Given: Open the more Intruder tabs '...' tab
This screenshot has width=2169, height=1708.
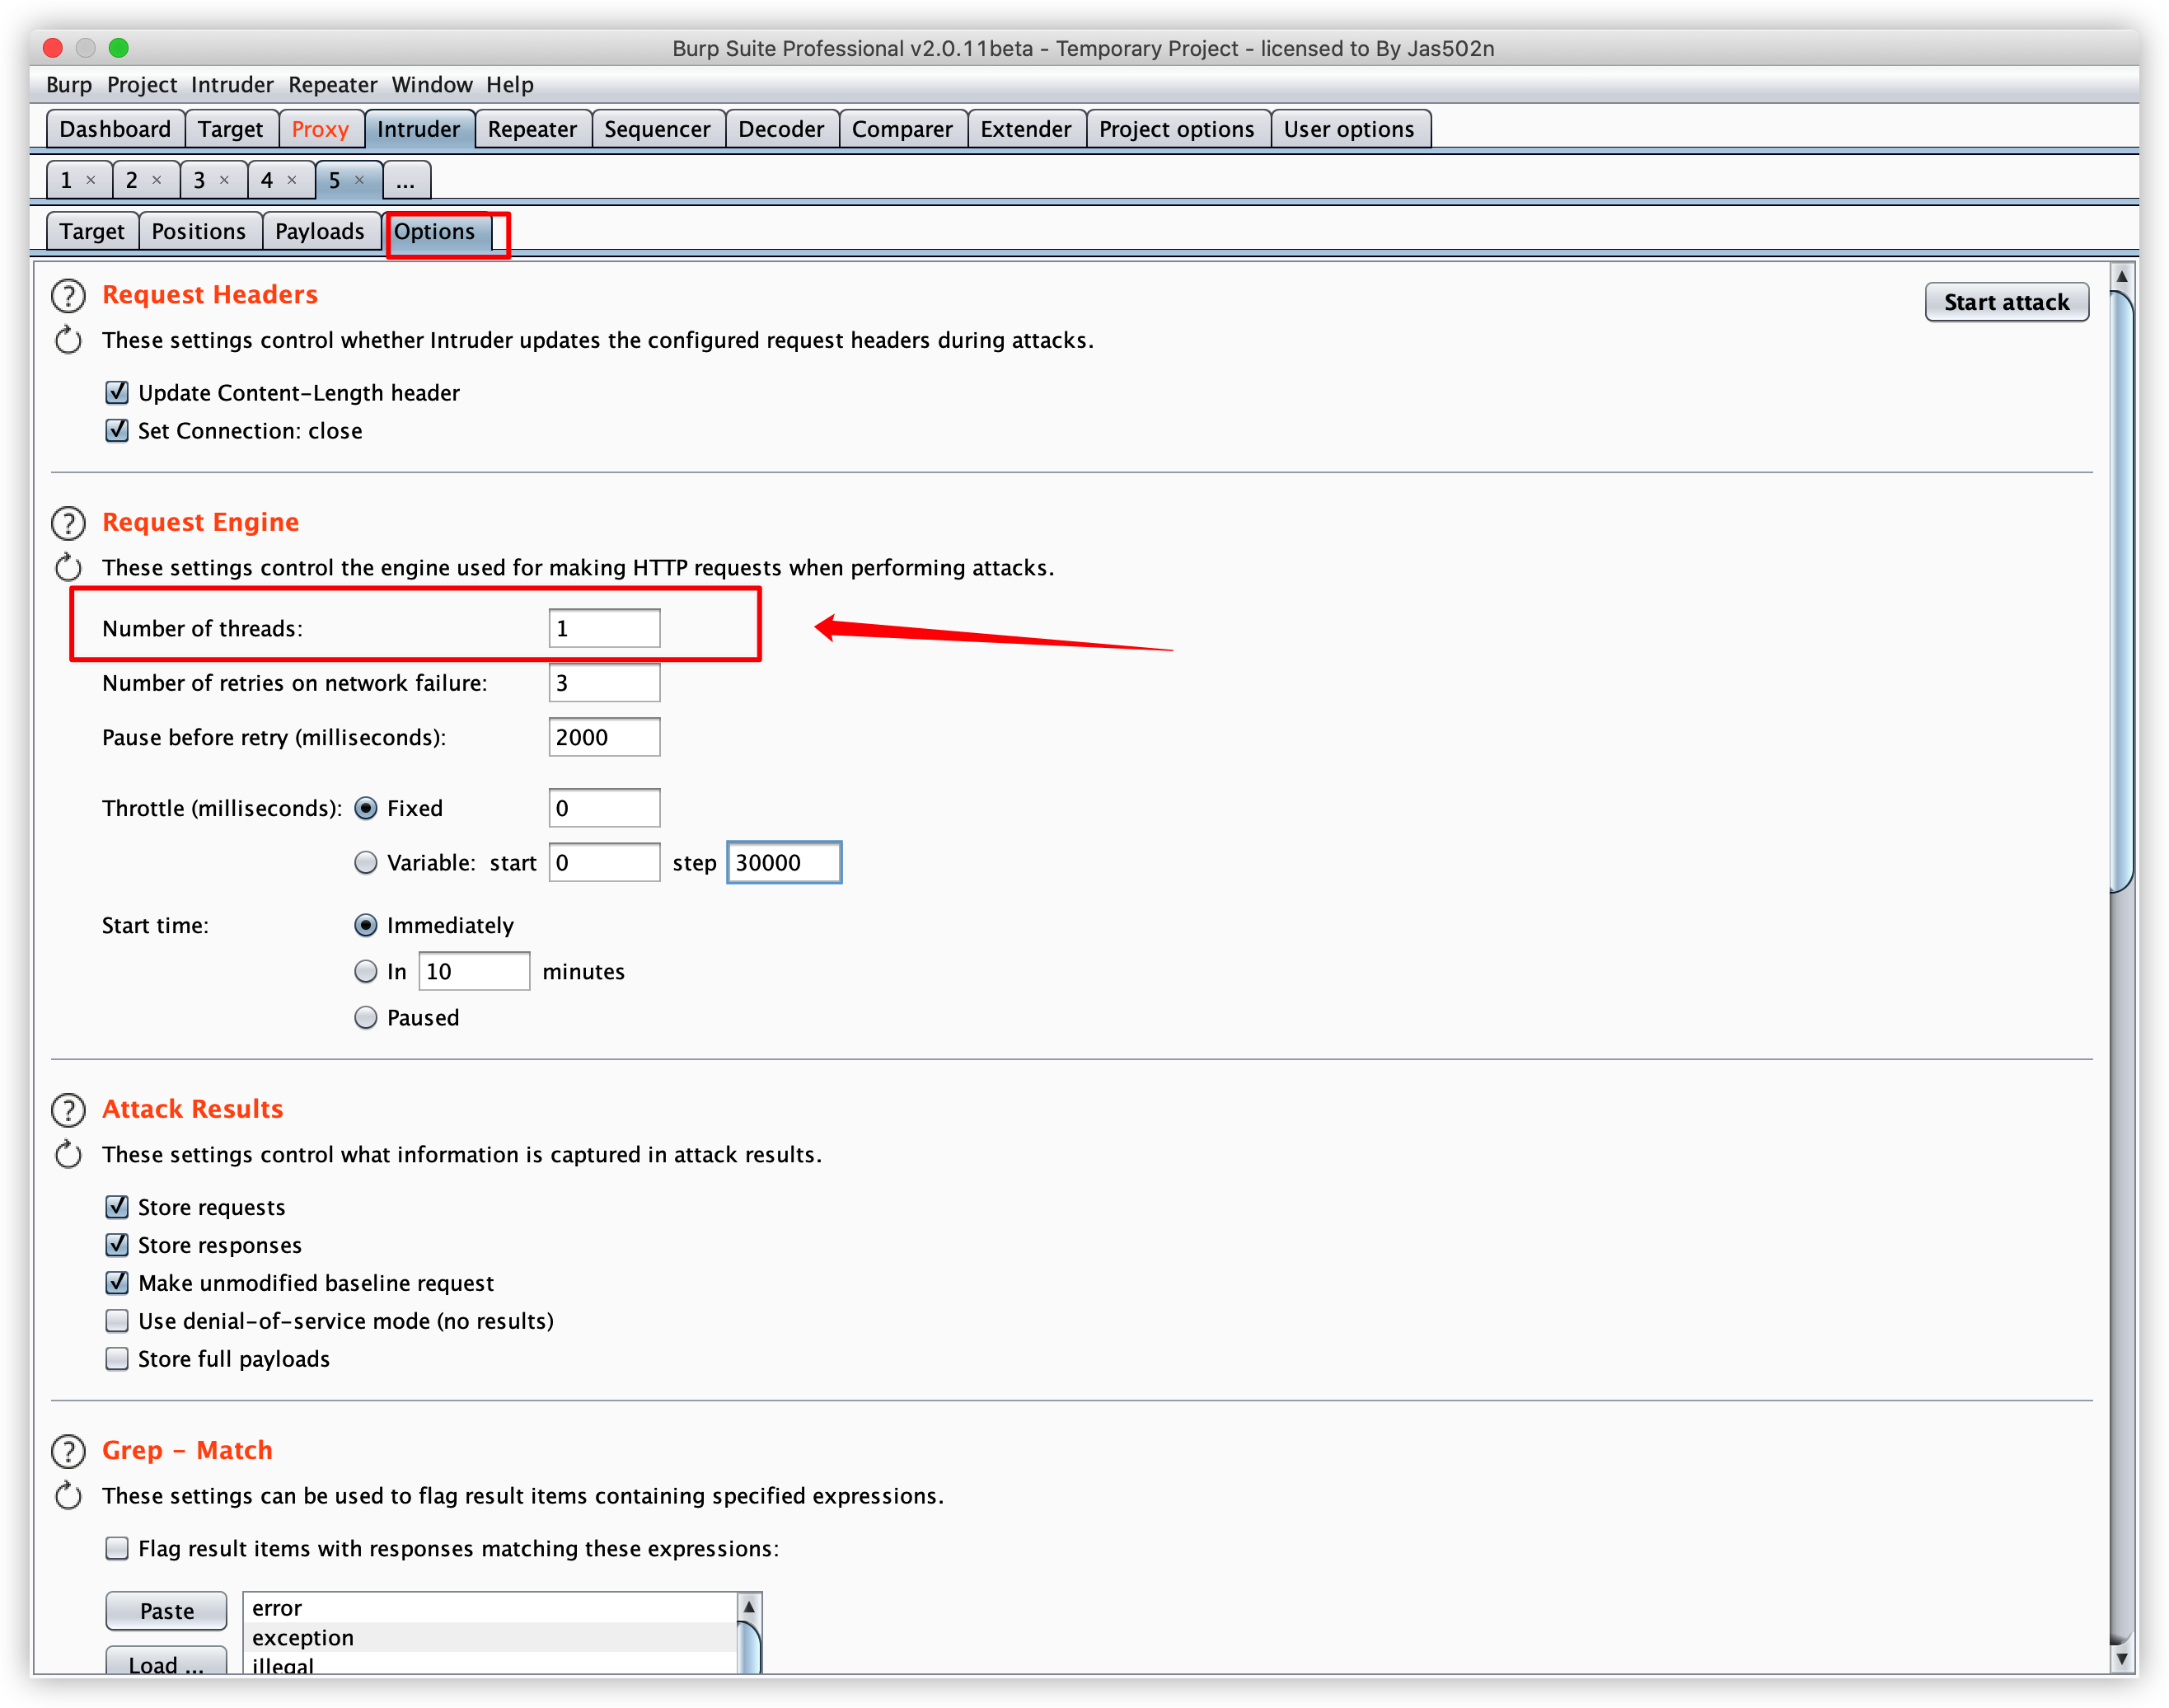Looking at the screenshot, I should click(405, 181).
